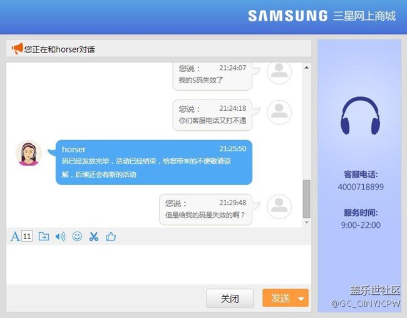Click the phone number 4000718899
Viewport: 407px width, 318px height.
[361, 187]
